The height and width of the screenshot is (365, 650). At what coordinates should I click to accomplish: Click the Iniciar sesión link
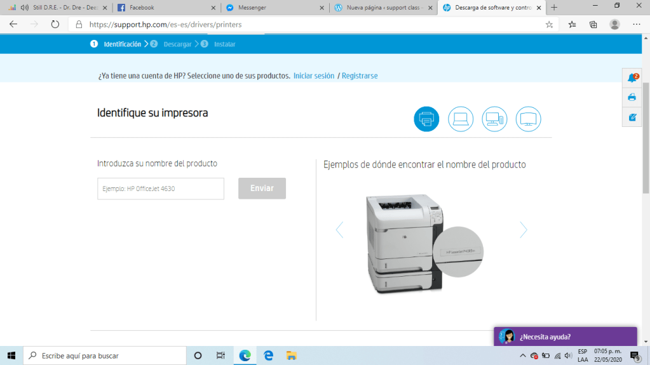314,76
